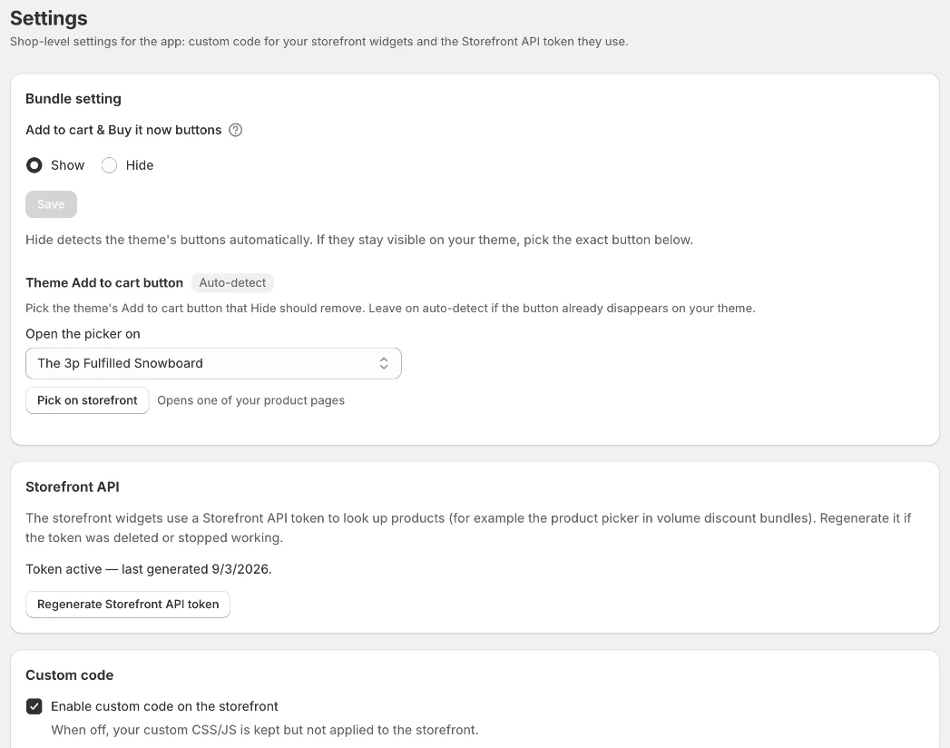Click the Auto-detect badge
Screen dimensions: 950x748
[x=232, y=282]
